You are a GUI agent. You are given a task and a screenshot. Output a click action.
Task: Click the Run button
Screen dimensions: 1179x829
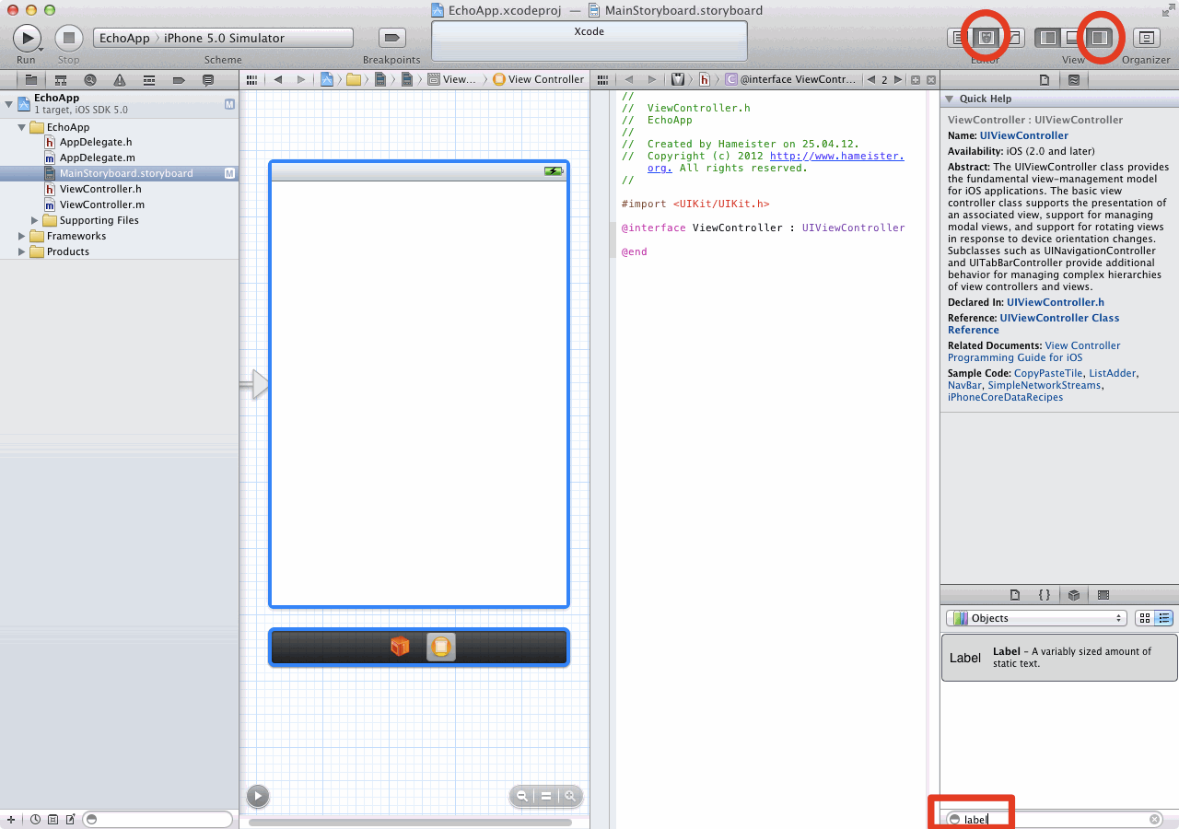click(x=27, y=38)
